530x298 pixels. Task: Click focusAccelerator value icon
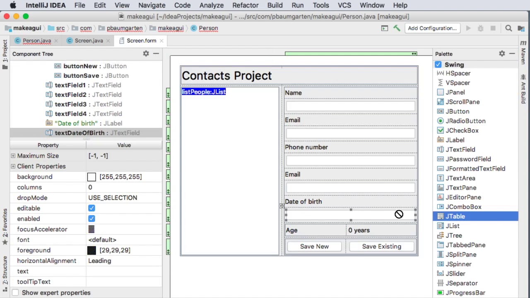(92, 229)
